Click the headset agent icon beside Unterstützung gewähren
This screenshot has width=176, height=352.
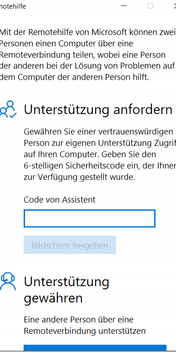(x=8, y=282)
